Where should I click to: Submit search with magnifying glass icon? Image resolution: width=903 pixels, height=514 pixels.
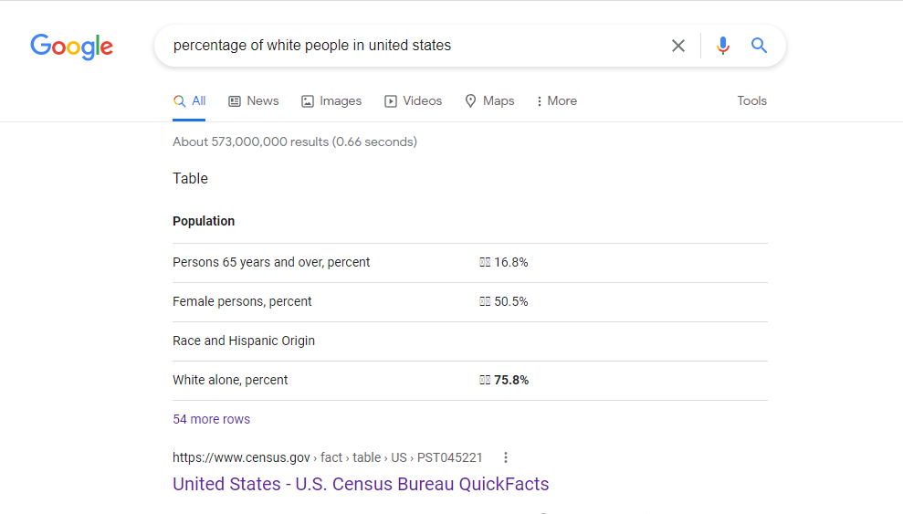(759, 46)
